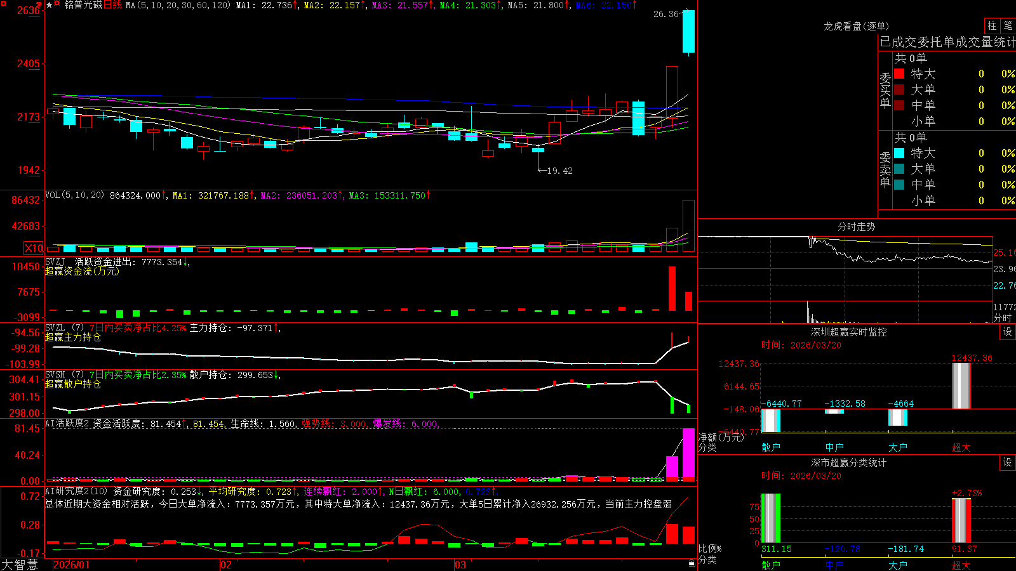The image size is (1016, 571).
Task: Switch 龙虎看盘 to 笔 tick view
Action: click(1008, 26)
